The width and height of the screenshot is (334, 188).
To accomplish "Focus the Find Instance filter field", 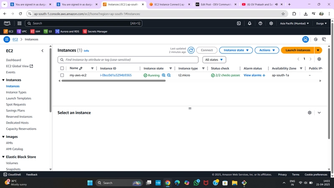I will [x=128, y=60].
